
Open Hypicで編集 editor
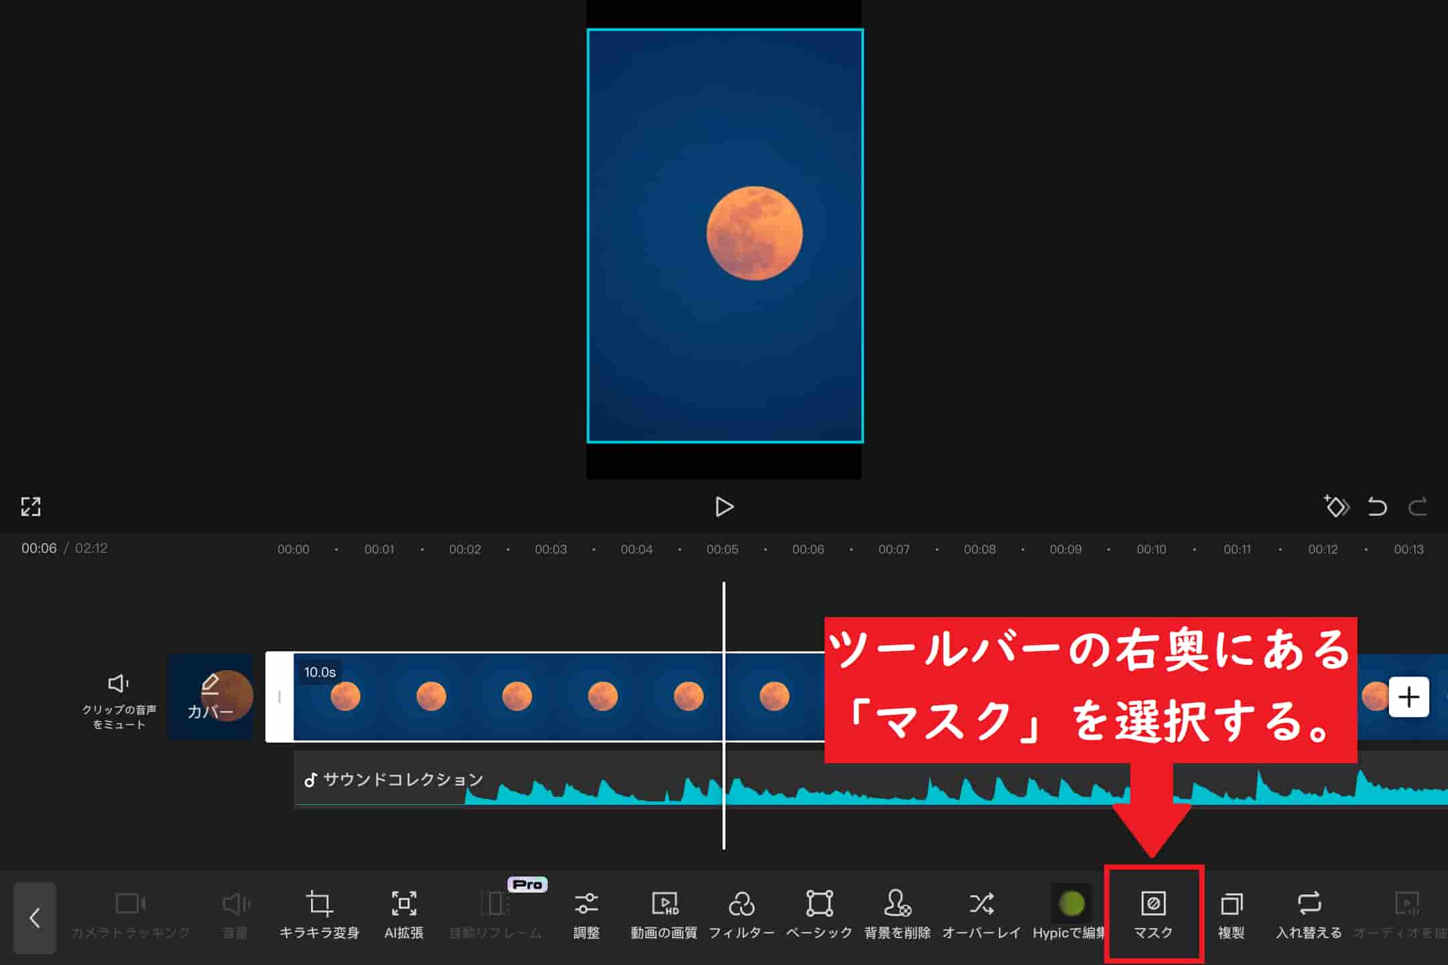click(x=1070, y=913)
